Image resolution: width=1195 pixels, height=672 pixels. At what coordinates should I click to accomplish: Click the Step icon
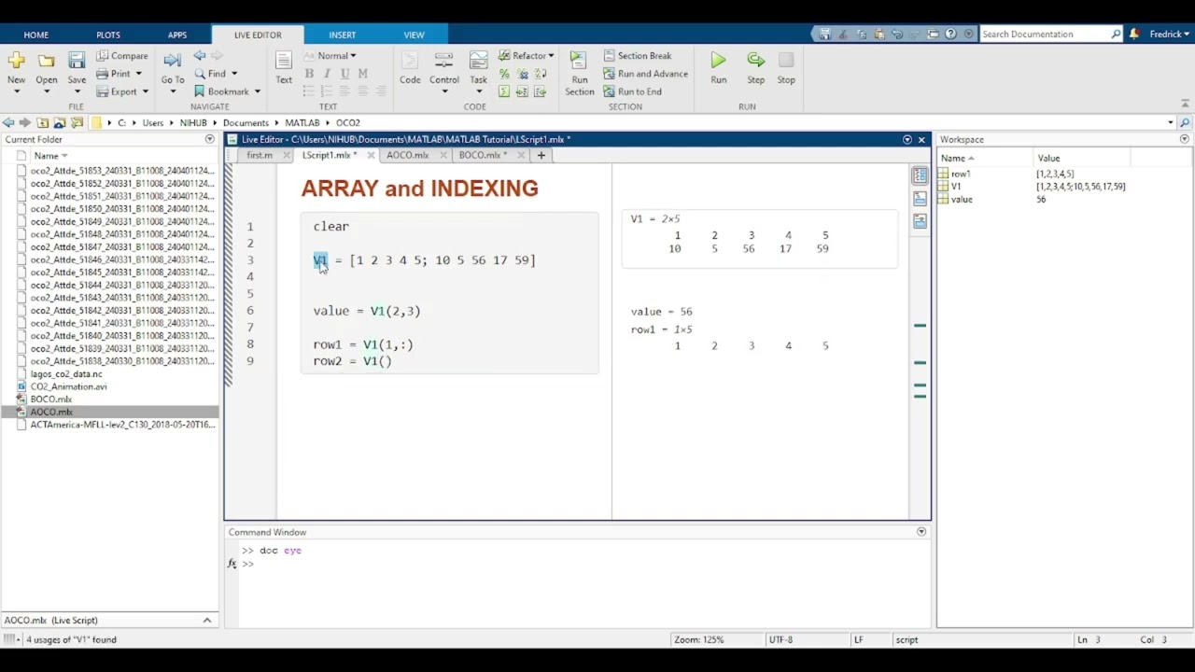point(755,61)
